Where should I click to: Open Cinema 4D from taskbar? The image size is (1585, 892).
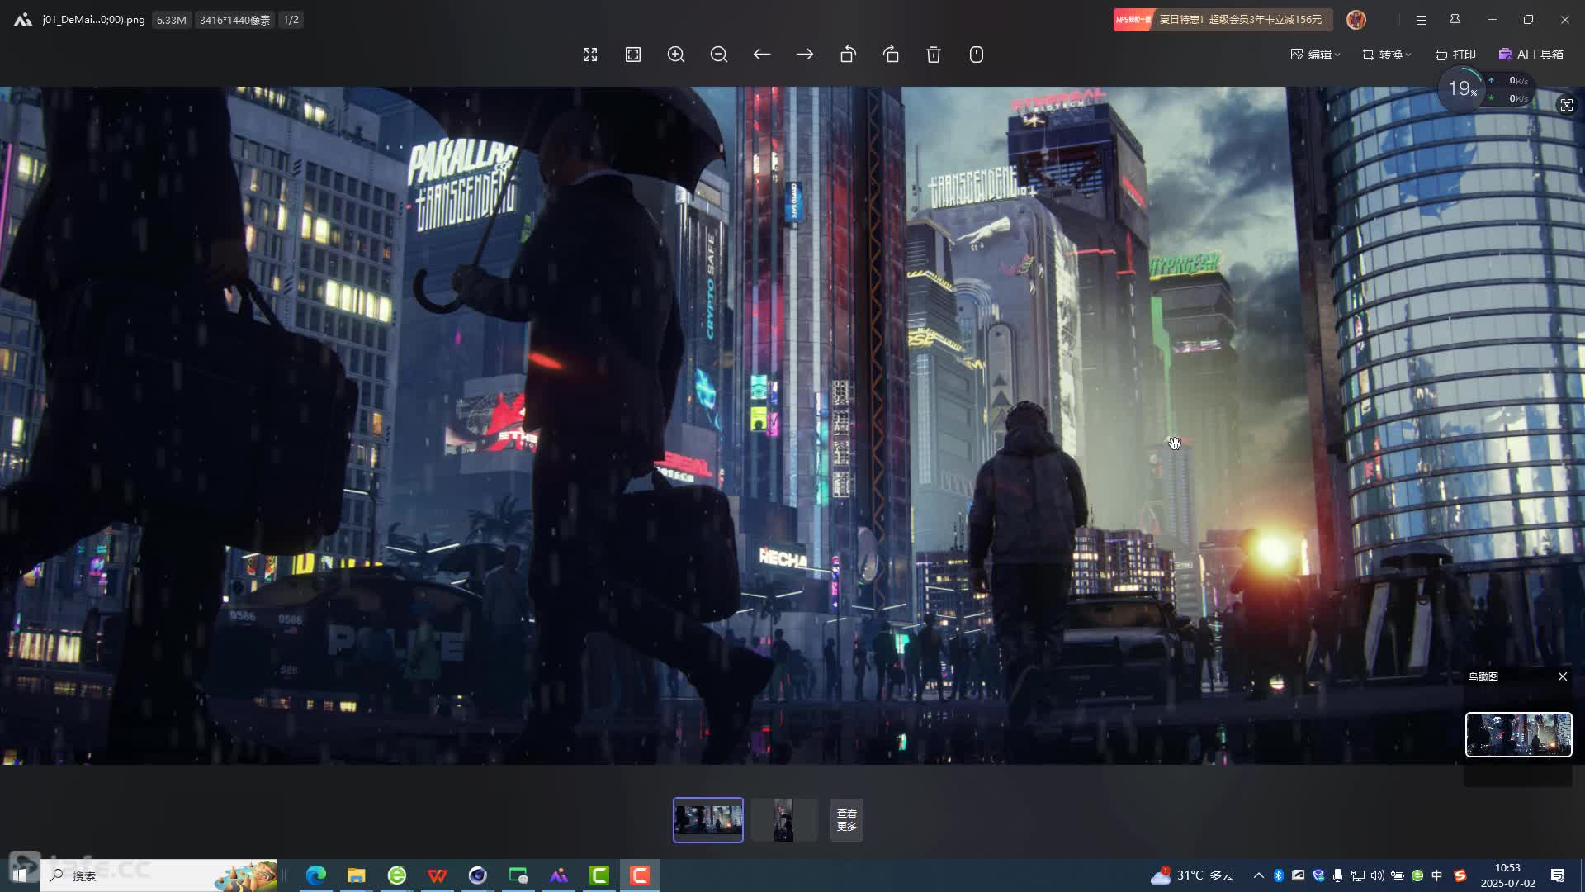(x=478, y=875)
